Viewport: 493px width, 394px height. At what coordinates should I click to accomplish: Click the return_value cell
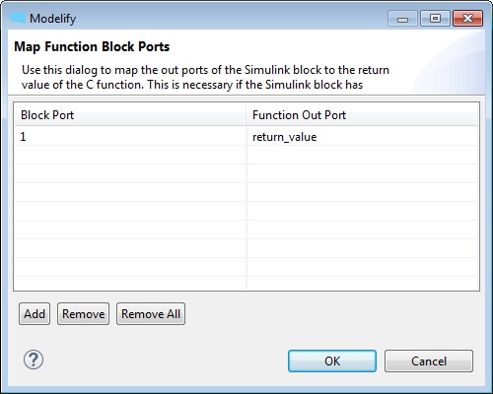(x=362, y=136)
